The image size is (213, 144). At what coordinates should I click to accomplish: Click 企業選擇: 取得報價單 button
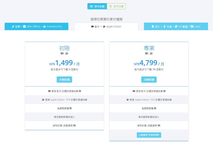(x=149, y=135)
